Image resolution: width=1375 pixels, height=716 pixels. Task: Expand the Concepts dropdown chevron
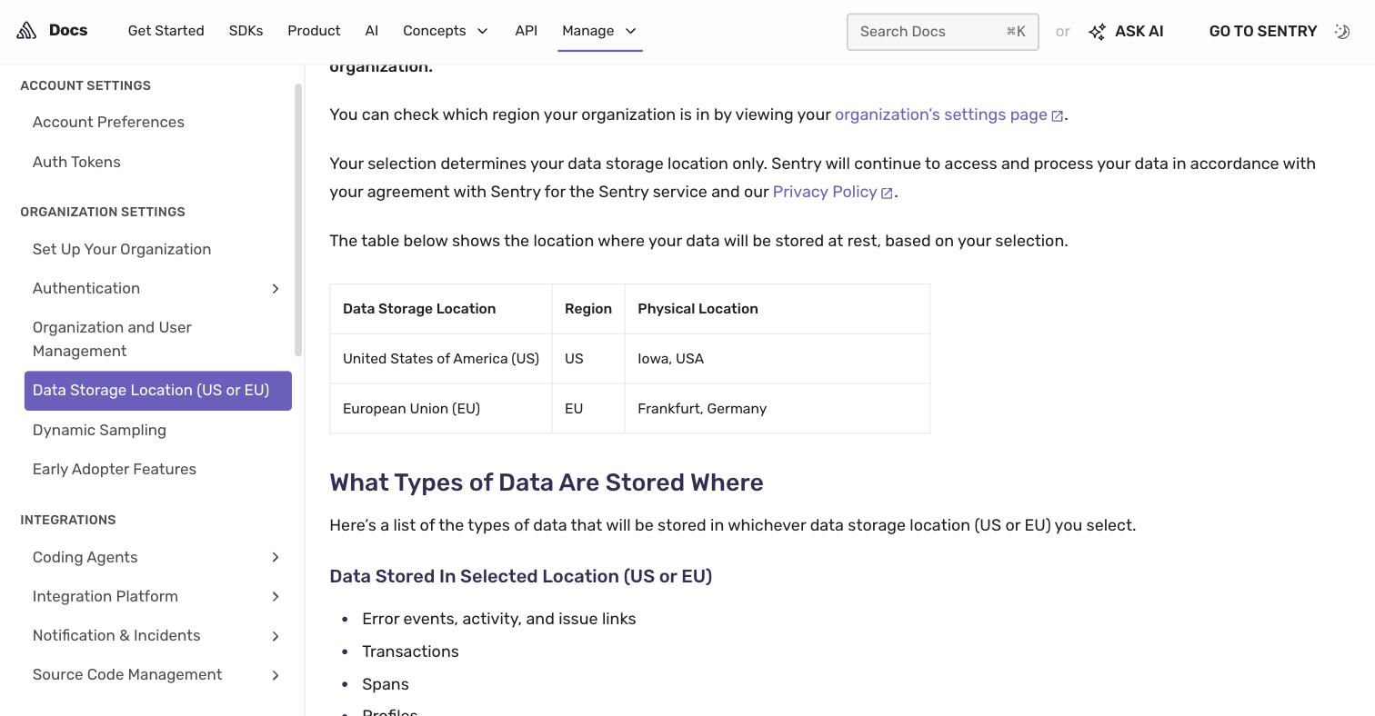(x=483, y=31)
